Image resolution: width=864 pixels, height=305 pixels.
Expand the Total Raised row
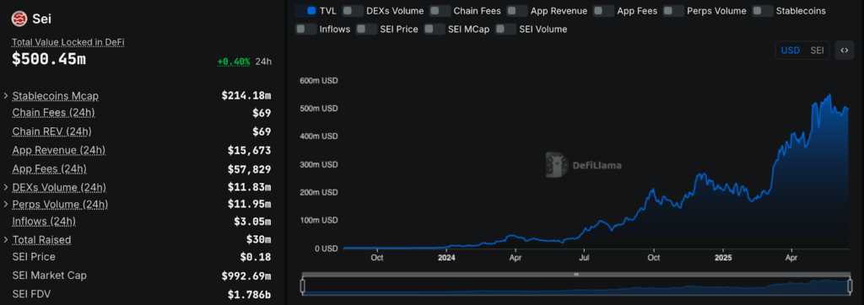pyautogui.click(x=6, y=239)
